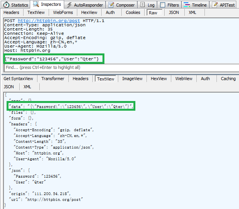
Task: Switch to the AutoResponder tab
Action: coord(85,5)
